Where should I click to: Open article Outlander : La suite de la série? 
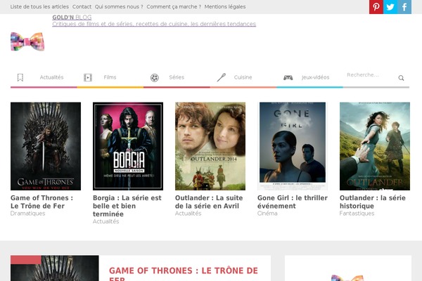coord(209,202)
